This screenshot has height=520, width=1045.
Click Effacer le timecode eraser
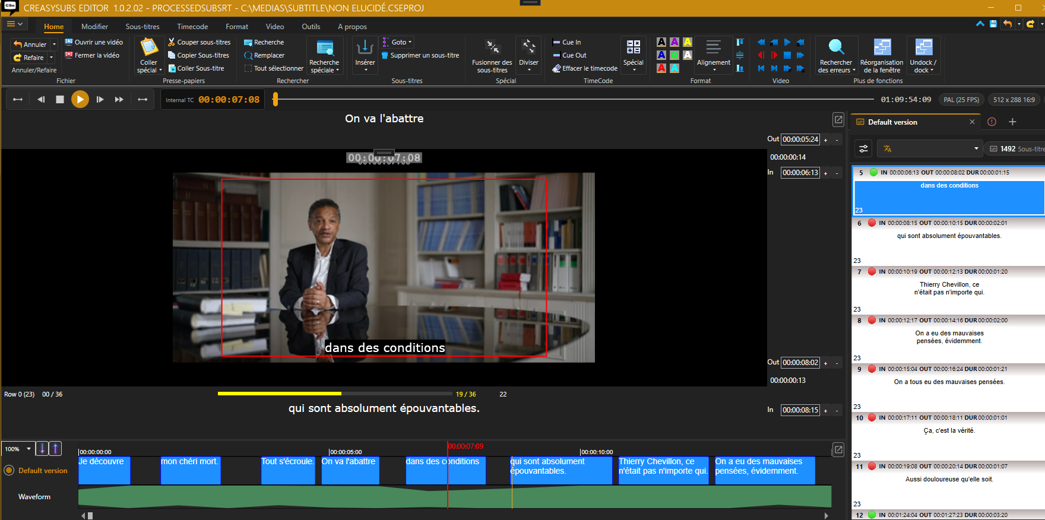tap(585, 68)
